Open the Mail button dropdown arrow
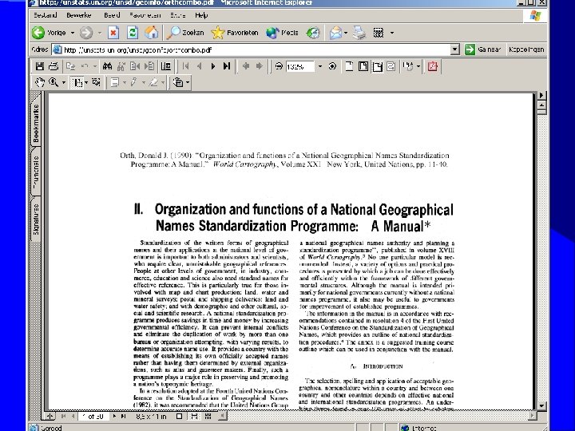Image resolution: width=575 pixels, height=431 pixels. [x=346, y=33]
